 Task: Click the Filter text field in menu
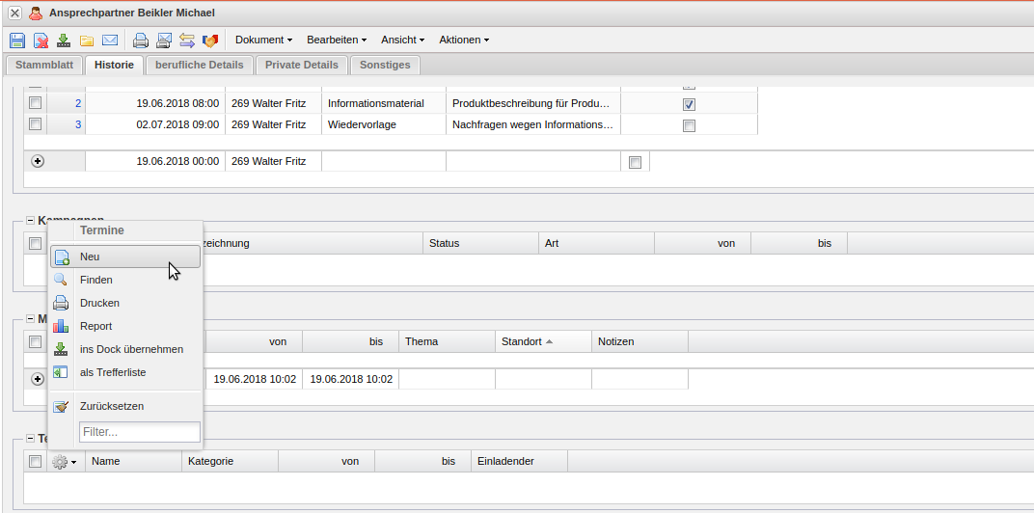[139, 432]
